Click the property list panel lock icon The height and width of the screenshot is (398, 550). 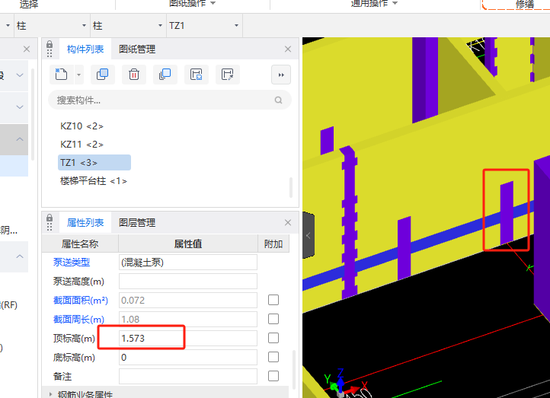pyautogui.click(x=50, y=218)
